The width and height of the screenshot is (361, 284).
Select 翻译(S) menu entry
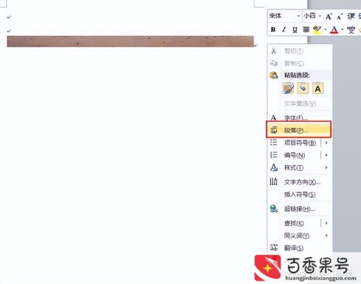point(294,248)
